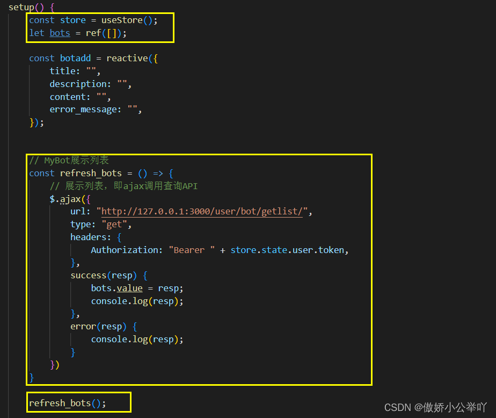Click the '// MyBot展示列表' comment
This screenshot has width=496, height=418.
[x=69, y=161]
